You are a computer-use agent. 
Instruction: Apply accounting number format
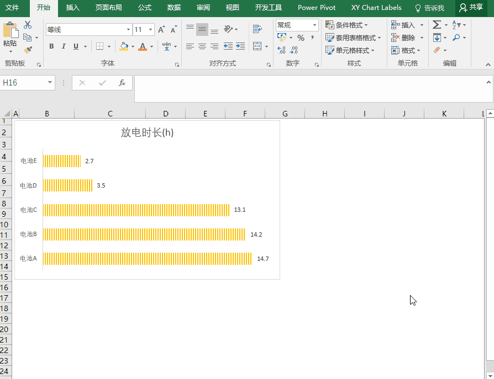pyautogui.click(x=282, y=38)
